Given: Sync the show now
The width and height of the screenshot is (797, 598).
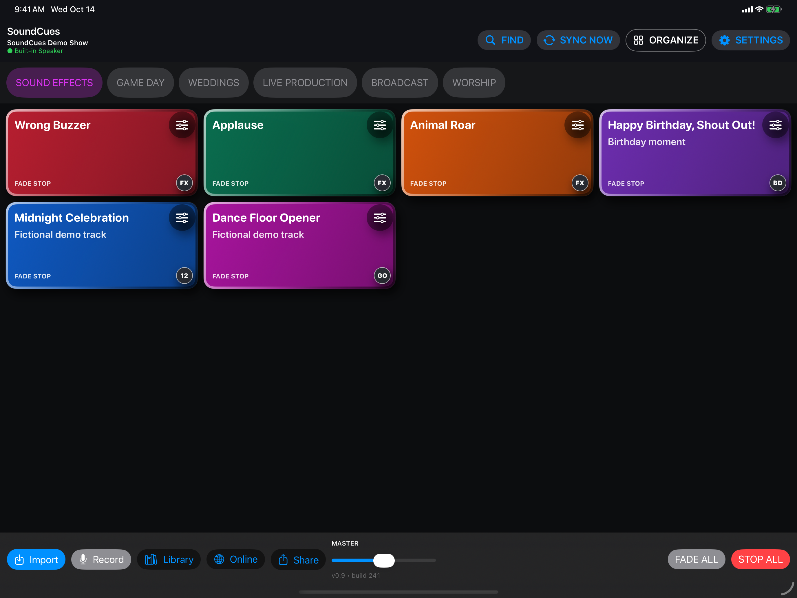Looking at the screenshot, I should tap(578, 40).
